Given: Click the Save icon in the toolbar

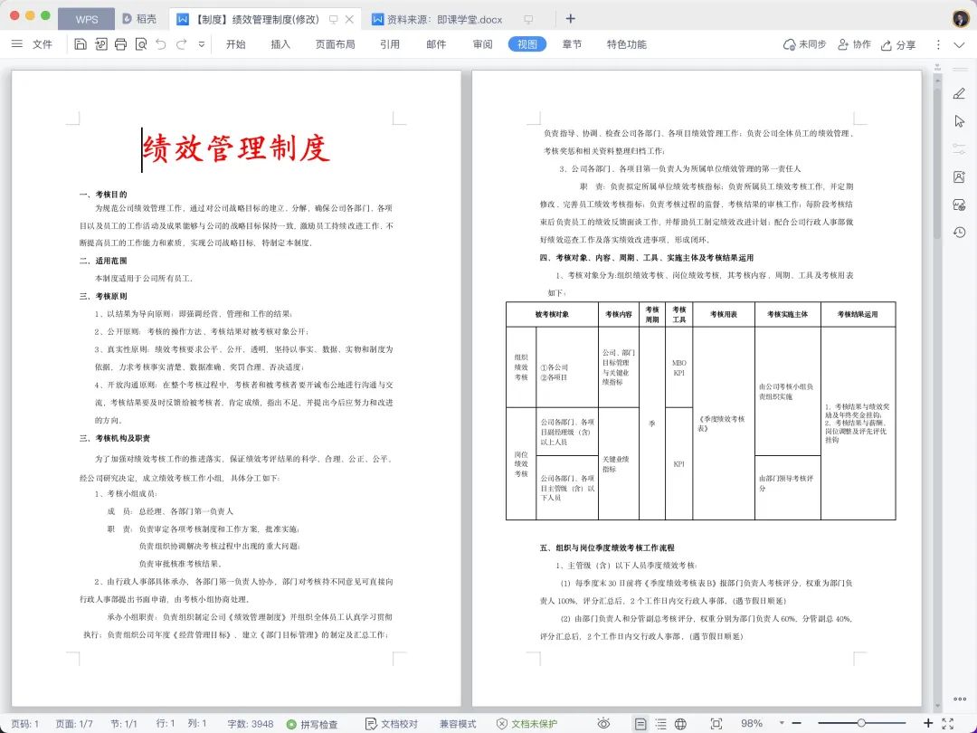Looking at the screenshot, I should (x=81, y=44).
